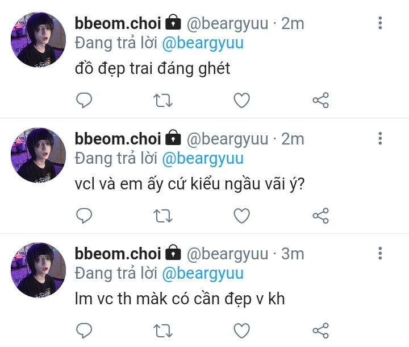Viewport: 409px width, 347px height.
Task: Open @beargyuu mention link in third tweet
Action: pyautogui.click(x=203, y=273)
